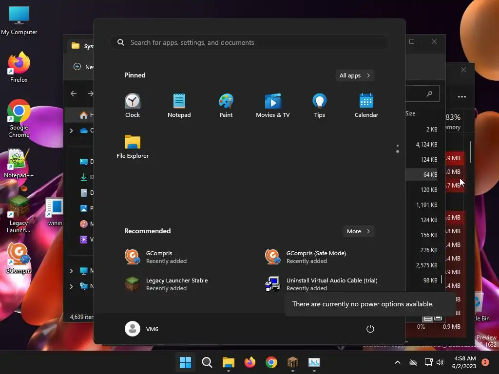Open Calendar from pinned apps
Viewport: 499px width, 374px height.
coord(366,106)
